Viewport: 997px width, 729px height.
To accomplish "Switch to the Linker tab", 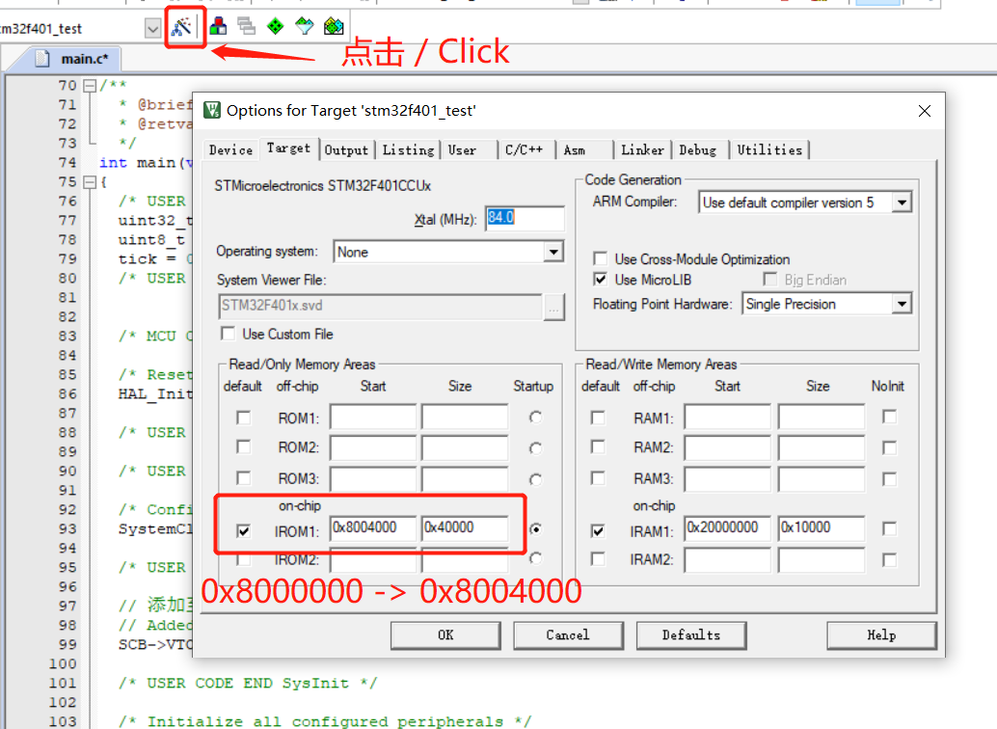I will pos(642,150).
